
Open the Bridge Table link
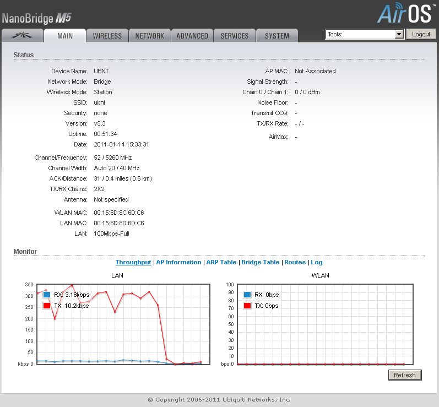(261, 262)
